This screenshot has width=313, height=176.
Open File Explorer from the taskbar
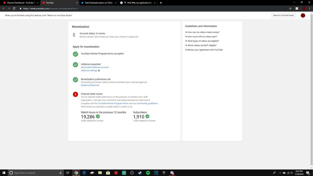pos(100,173)
